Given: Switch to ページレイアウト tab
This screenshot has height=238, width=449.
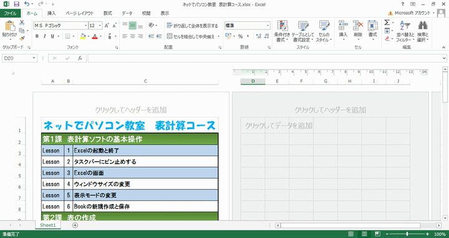Looking at the screenshot, I should [79, 13].
